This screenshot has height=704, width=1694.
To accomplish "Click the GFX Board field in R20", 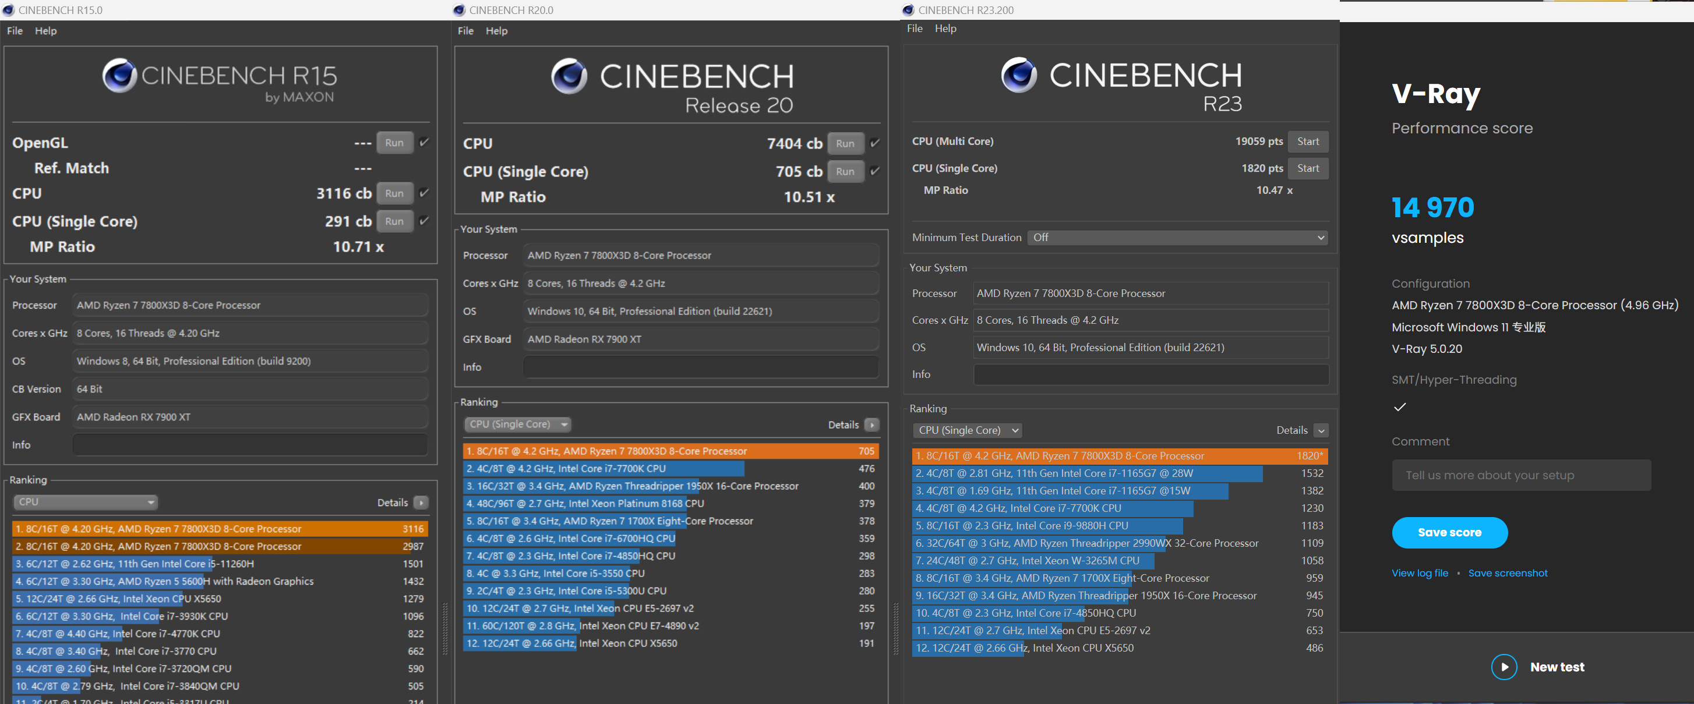I will [701, 339].
